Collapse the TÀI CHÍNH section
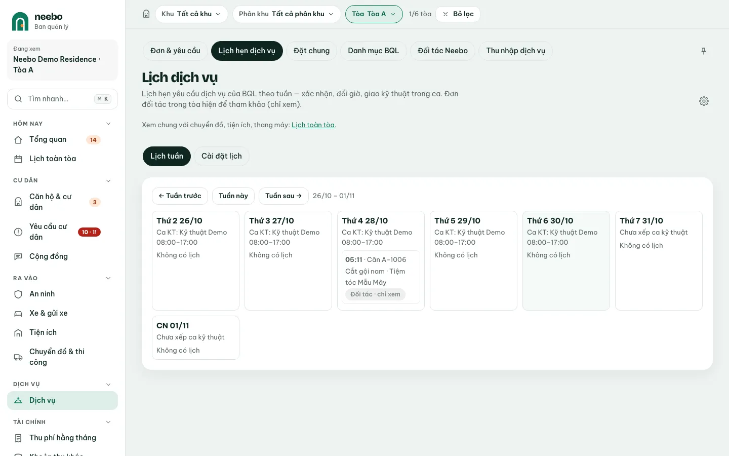Screen dimensions: 729x456 pos(108,422)
